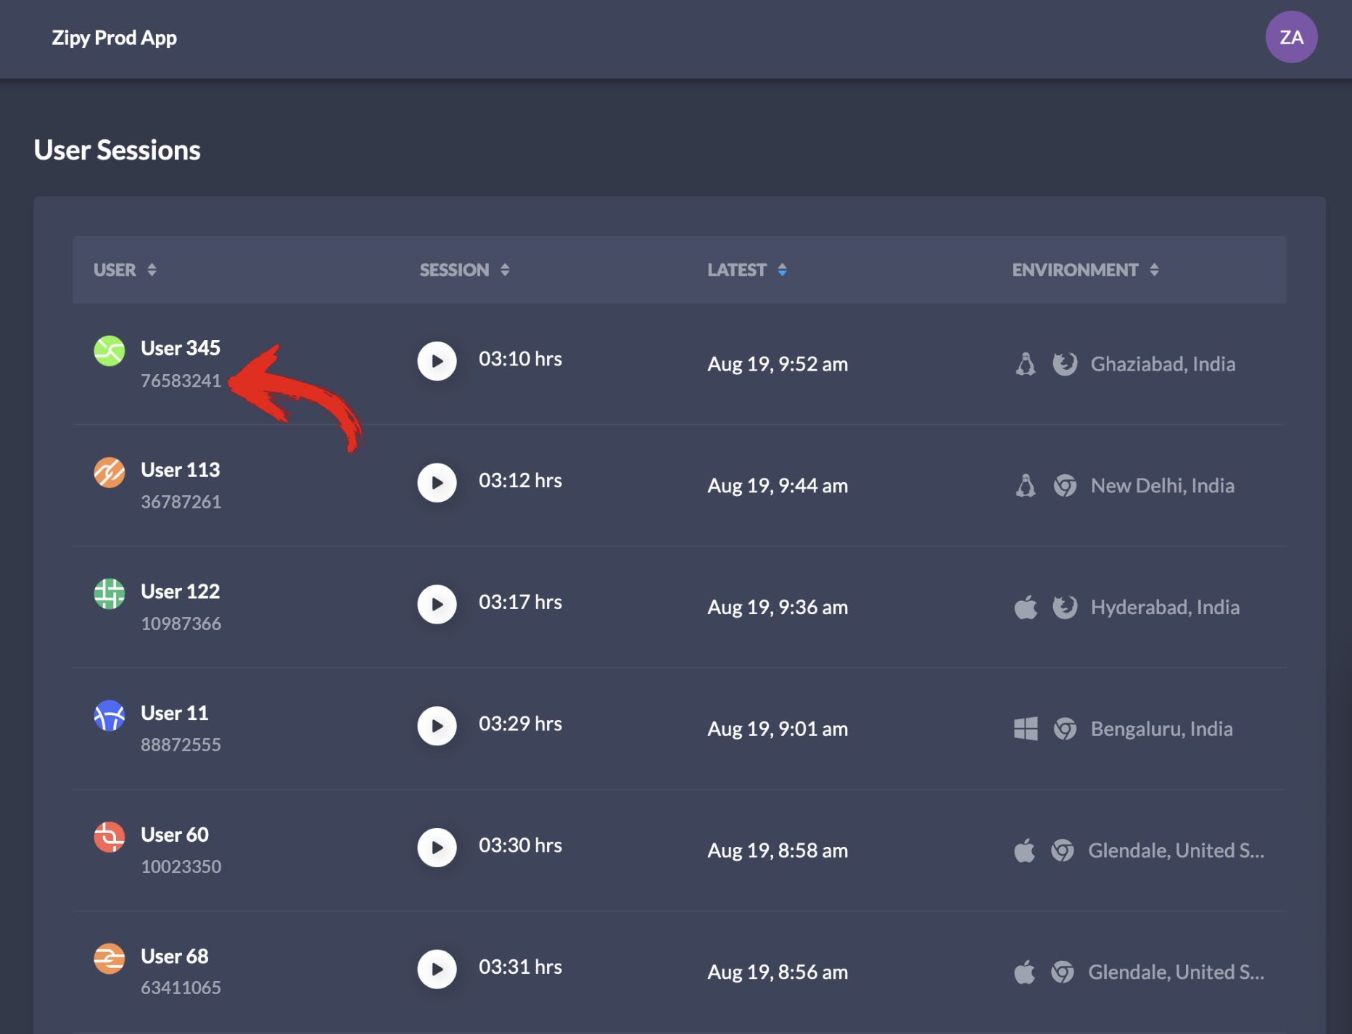Click the 03:29 hrs duration text
Viewport: 1352px width, 1034px height.
(x=520, y=724)
